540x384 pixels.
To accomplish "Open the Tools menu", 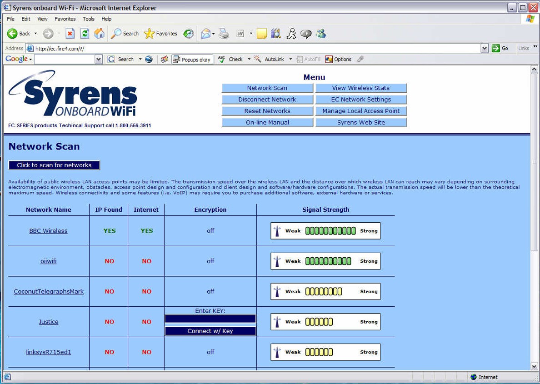I will (89, 19).
